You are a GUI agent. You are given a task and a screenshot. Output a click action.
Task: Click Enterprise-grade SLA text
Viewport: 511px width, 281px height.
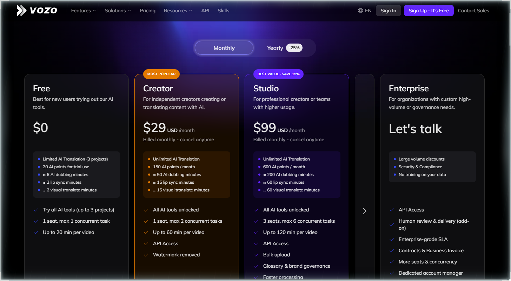[423, 239]
